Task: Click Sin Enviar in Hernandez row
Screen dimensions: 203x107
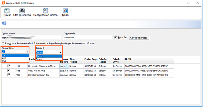Action: (117, 66)
